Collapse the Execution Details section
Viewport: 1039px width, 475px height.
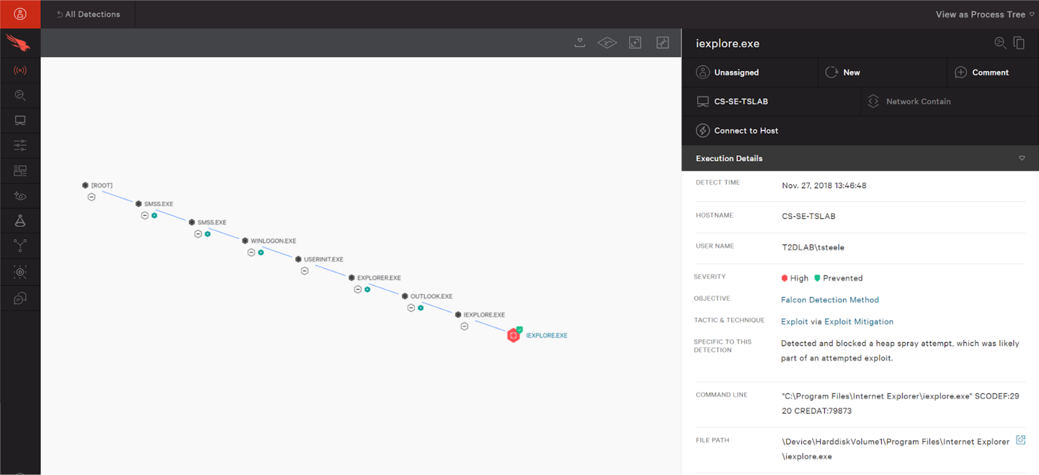(x=1022, y=158)
